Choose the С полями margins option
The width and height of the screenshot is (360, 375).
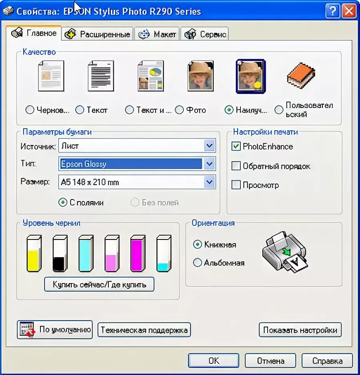(63, 203)
